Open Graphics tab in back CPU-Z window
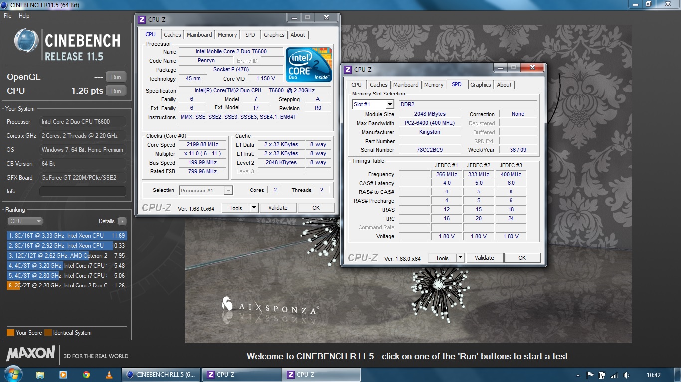This screenshot has width=681, height=382. tap(274, 35)
